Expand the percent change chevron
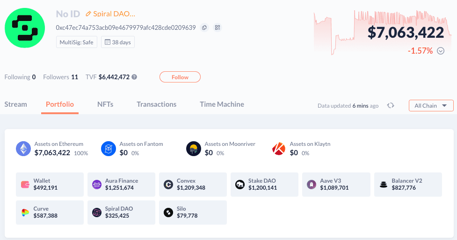Image resolution: width=457 pixels, height=240 pixels. [x=440, y=51]
